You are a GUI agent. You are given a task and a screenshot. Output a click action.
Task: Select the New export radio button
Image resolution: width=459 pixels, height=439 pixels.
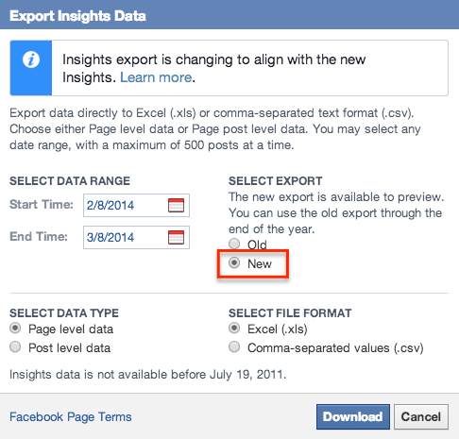234,262
